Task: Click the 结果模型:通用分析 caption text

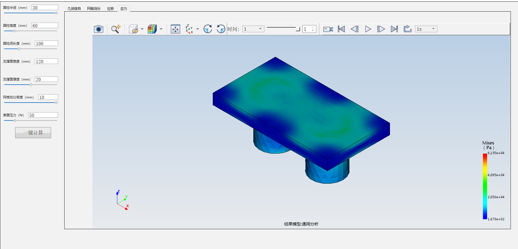Action: point(301,224)
